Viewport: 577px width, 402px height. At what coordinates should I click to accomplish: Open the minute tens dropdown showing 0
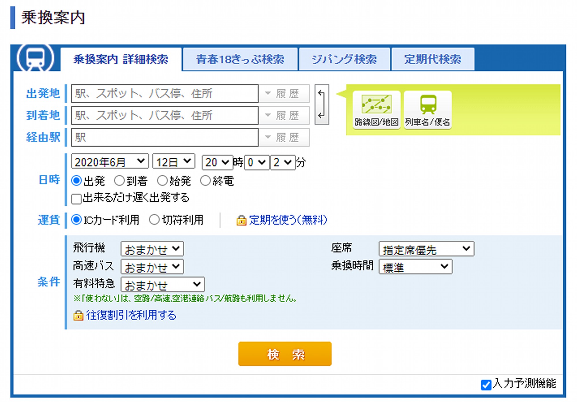pos(257,162)
